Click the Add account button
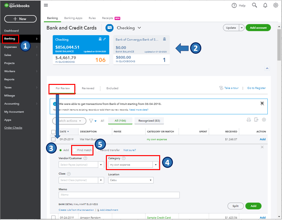This screenshot has height=220, width=282. click(258, 28)
